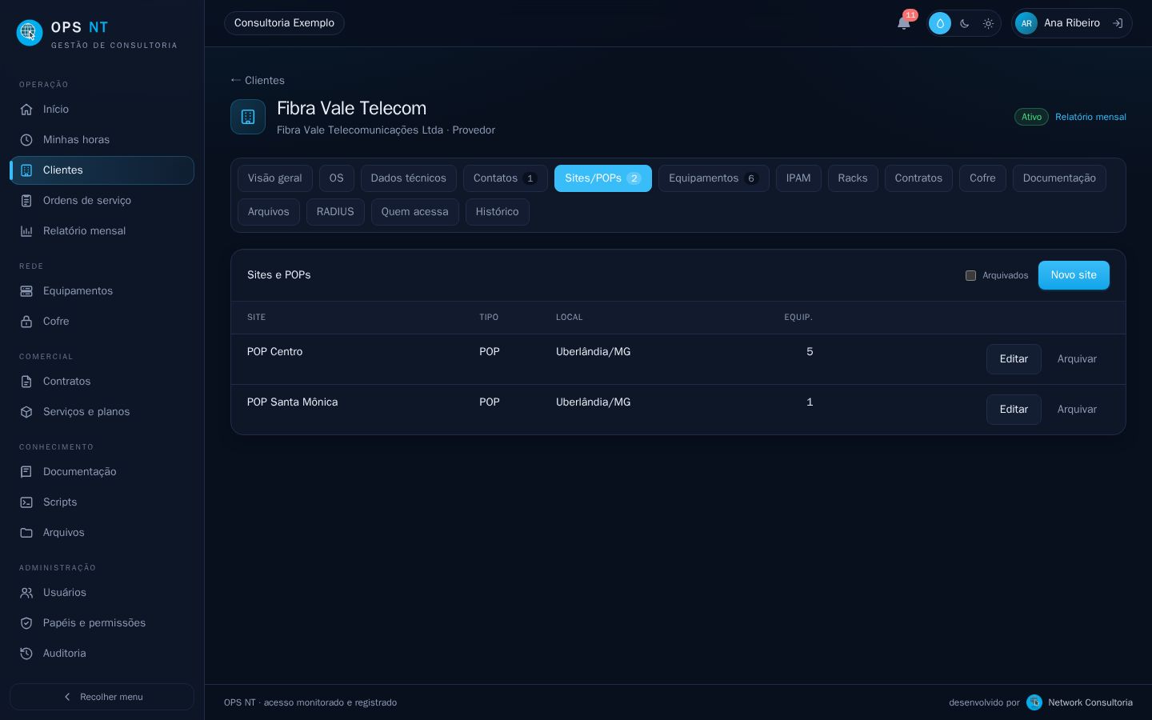Screen dimensions: 1152x720
Task: Click the Fibra Vale Telecom building icon
Action: pos(248,117)
